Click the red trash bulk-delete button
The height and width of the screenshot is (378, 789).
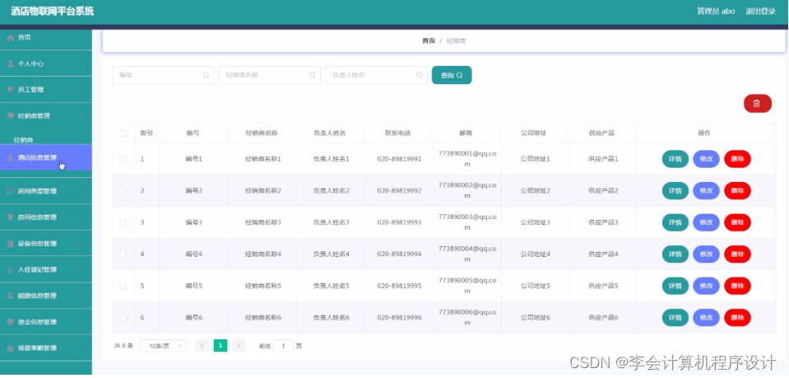tap(757, 103)
